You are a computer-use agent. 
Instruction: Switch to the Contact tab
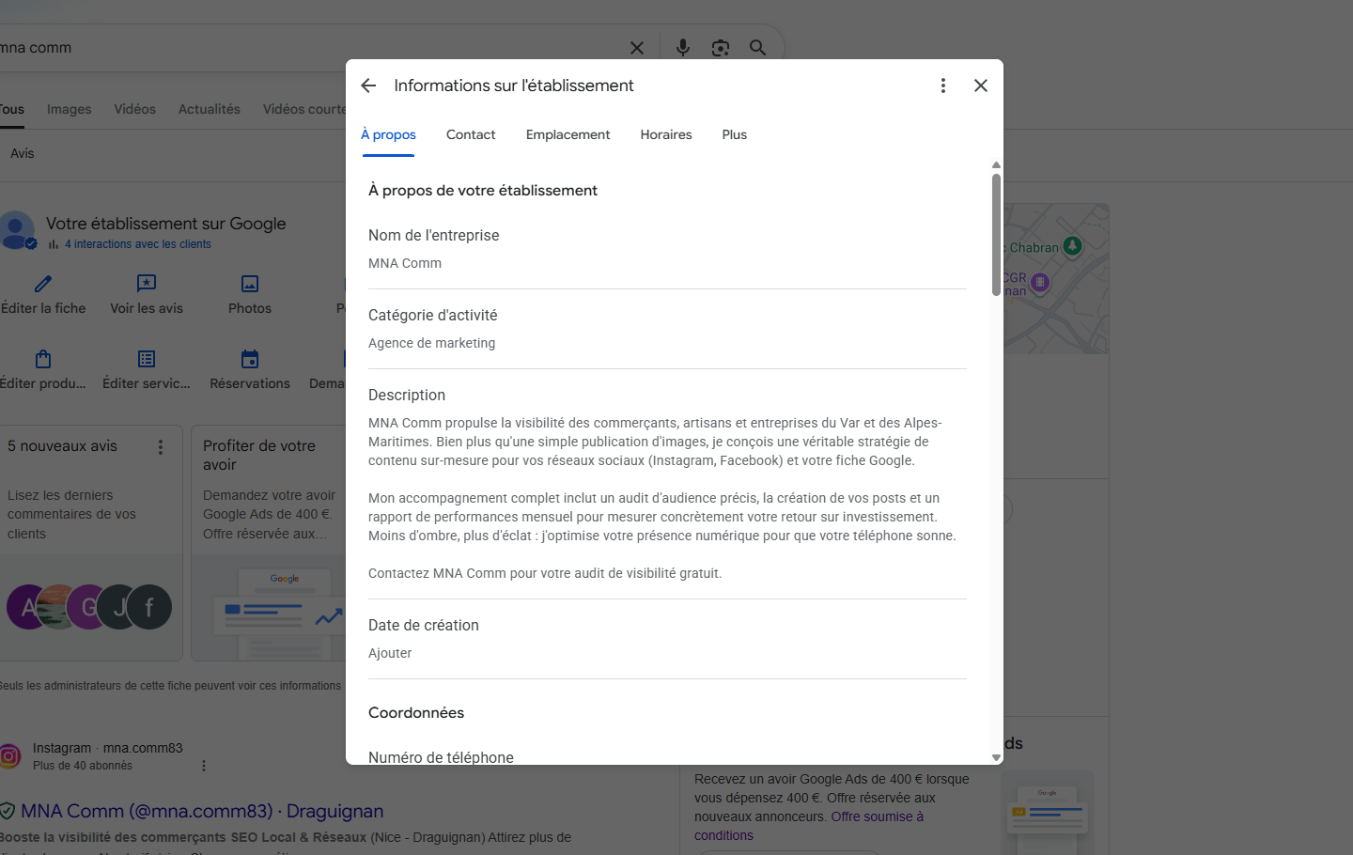(x=471, y=135)
